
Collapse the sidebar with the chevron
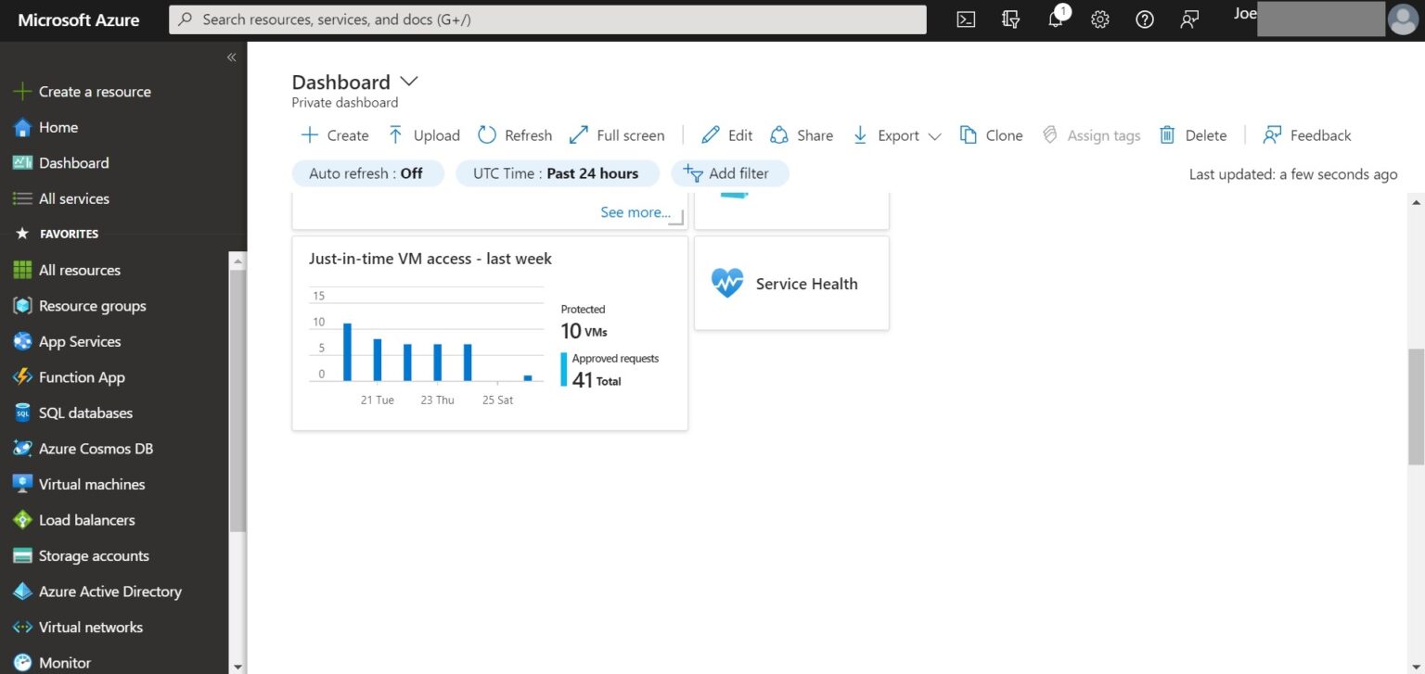(x=231, y=57)
